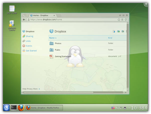This screenshot has height=114, width=151.
Task: Open Sharing in the left sidebar
Action: 28,36
